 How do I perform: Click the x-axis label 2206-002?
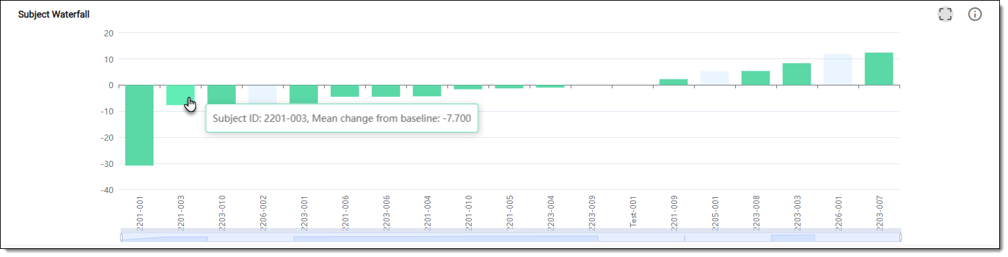tap(263, 213)
